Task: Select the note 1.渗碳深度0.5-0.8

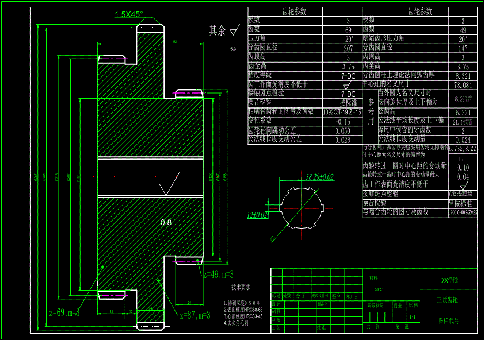Action: (x=242, y=303)
